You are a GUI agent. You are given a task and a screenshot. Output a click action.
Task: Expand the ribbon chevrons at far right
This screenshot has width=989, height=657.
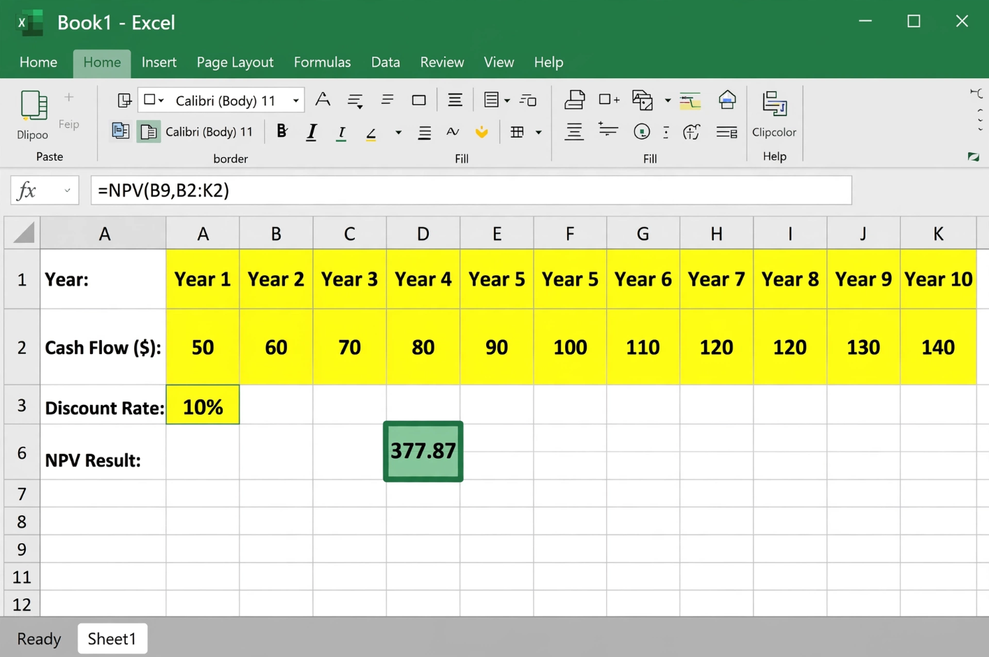[981, 120]
